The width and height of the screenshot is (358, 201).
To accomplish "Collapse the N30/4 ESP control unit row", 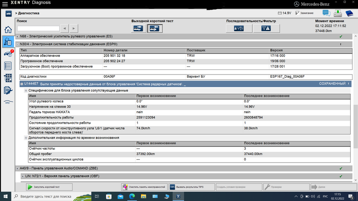I will pyautogui.click(x=17, y=44).
